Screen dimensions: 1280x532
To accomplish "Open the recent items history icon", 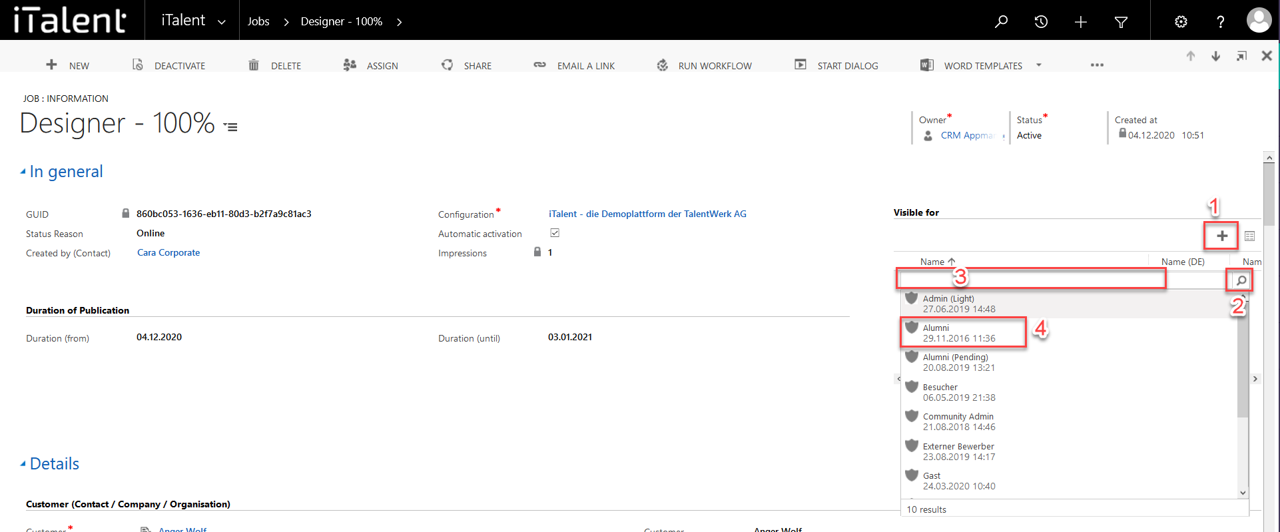I will tap(1041, 21).
